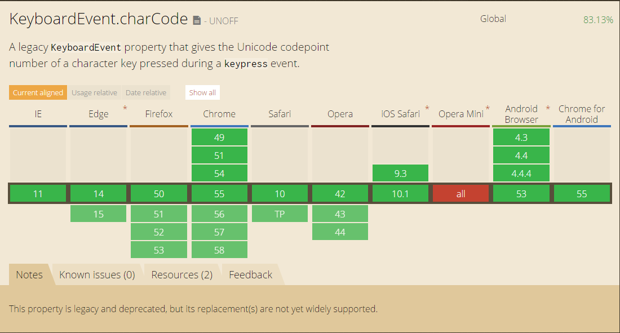Click the asterisk note beside Android Browser
Image resolution: width=620 pixels, height=333 pixels.
(x=548, y=108)
